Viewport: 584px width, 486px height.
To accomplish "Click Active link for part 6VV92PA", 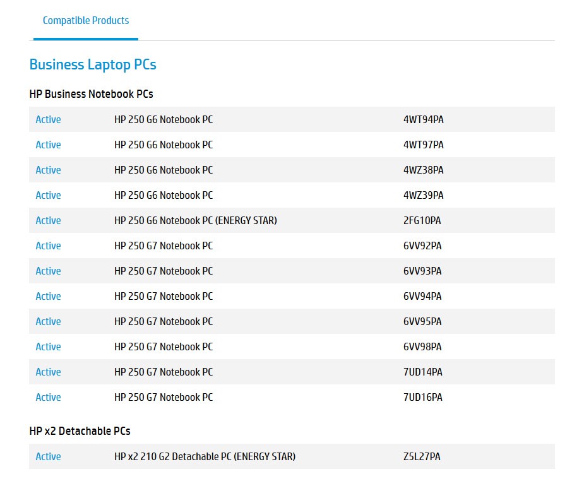I will (x=48, y=246).
